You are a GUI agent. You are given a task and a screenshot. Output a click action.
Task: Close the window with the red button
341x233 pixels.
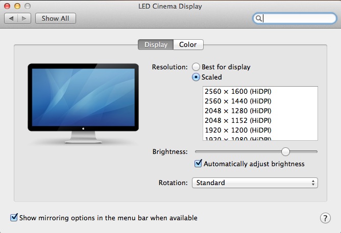point(7,6)
